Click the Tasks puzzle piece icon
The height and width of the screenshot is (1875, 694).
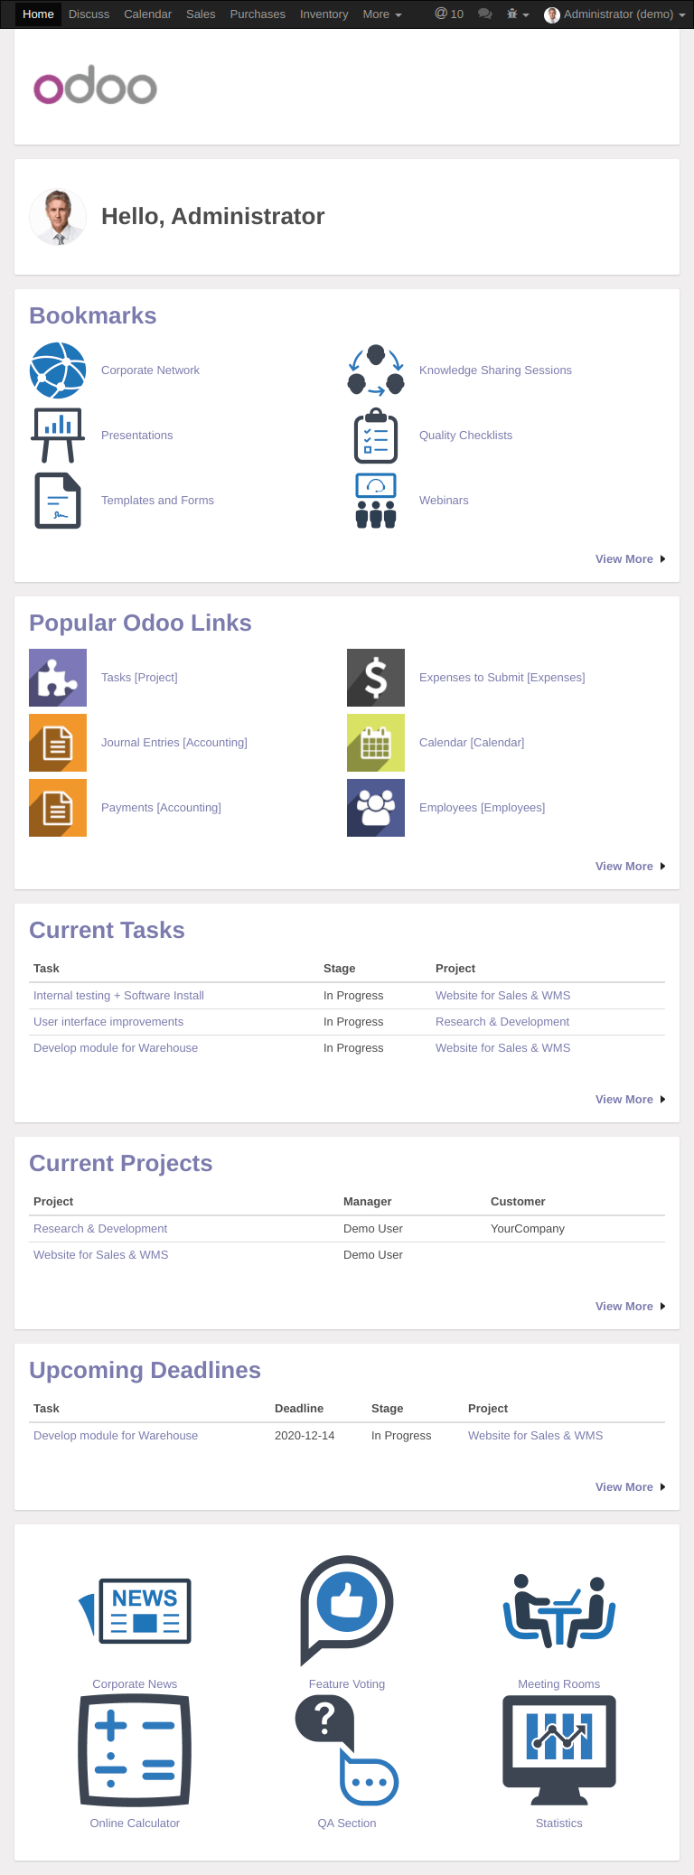[58, 678]
